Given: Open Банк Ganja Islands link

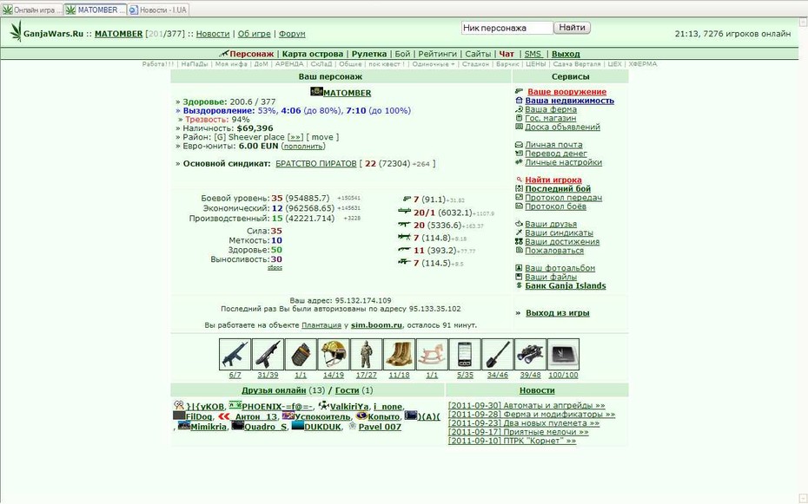Looking at the screenshot, I should (x=566, y=285).
